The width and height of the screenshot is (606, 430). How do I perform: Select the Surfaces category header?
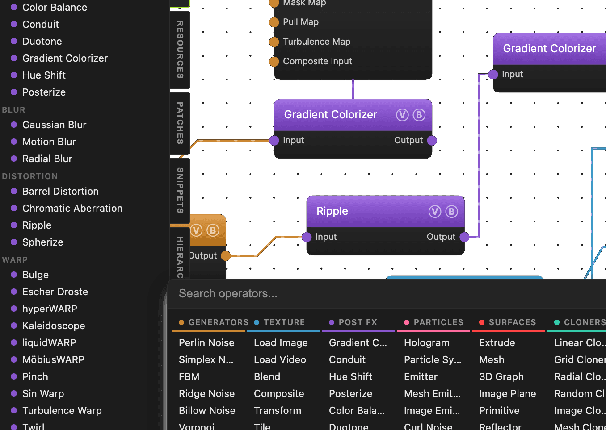click(509, 322)
